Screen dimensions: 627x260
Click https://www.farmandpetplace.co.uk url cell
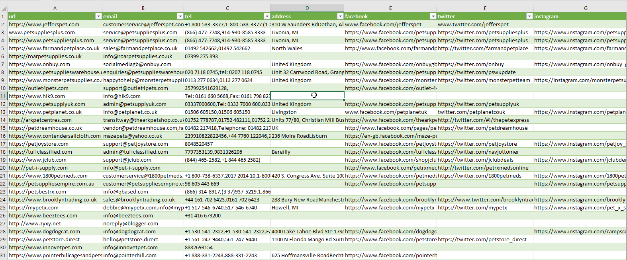pos(55,48)
